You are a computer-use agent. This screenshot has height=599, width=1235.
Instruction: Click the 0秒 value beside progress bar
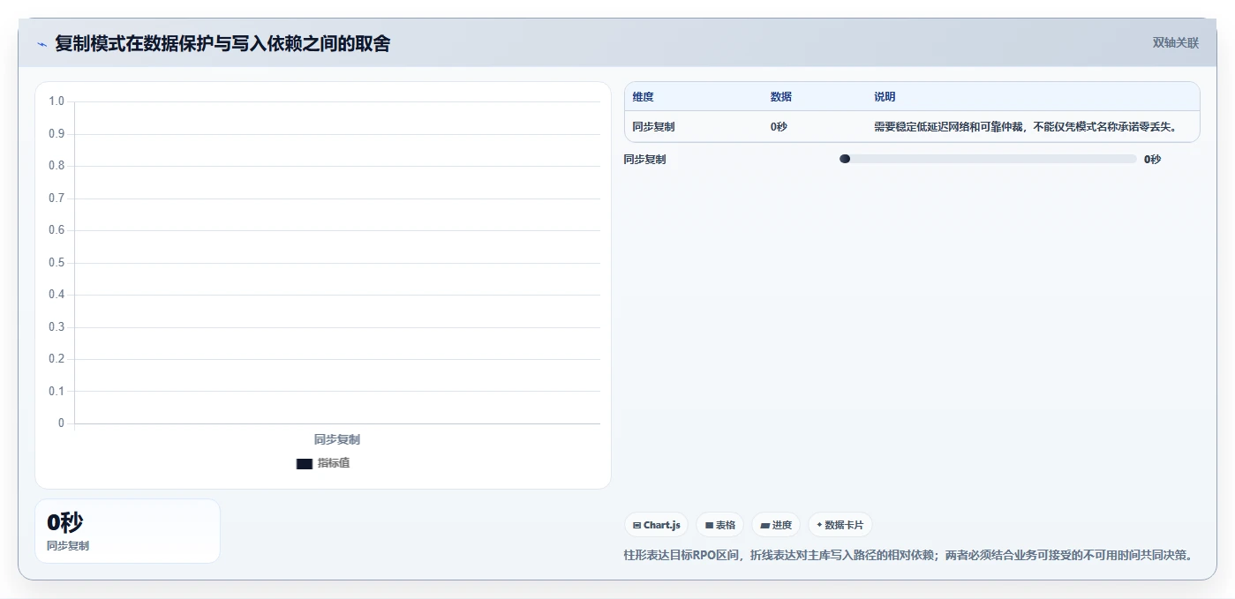pyautogui.click(x=1152, y=160)
